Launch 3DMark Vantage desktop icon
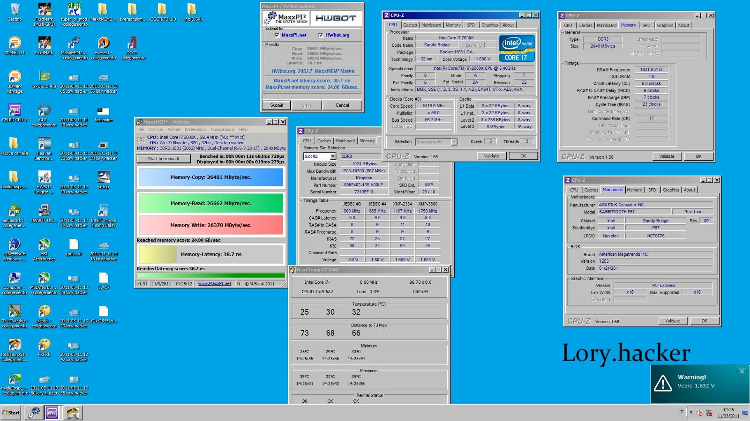The image size is (750, 421). [15, 81]
